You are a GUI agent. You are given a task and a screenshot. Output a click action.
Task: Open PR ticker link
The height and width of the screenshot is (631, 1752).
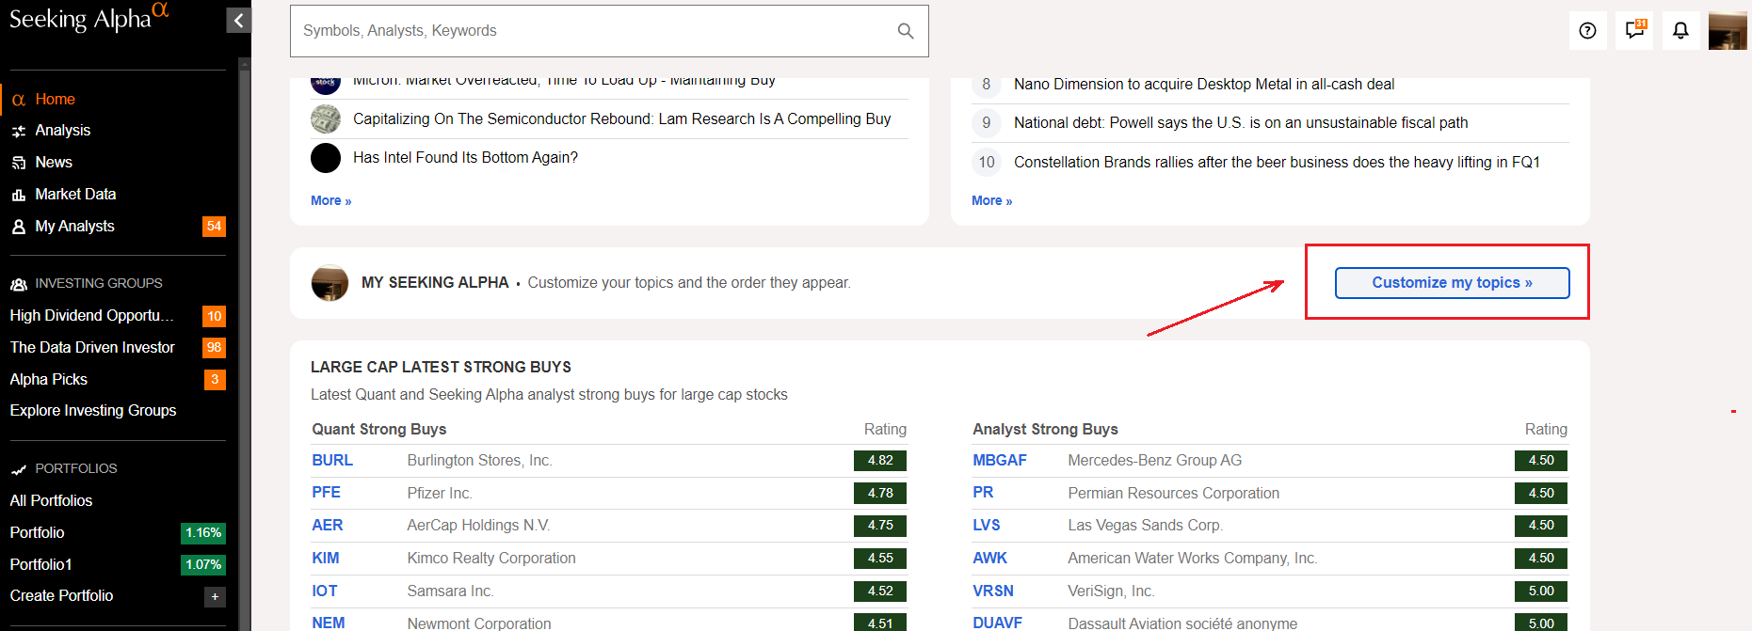pyautogui.click(x=983, y=493)
